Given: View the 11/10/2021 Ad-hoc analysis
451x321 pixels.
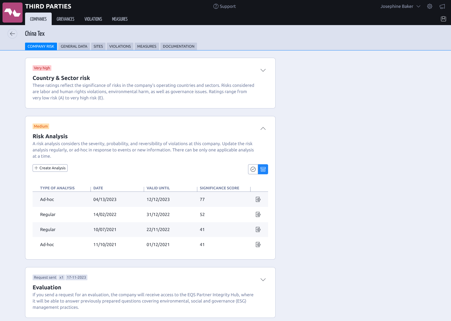Looking at the screenshot, I should pyautogui.click(x=258, y=245).
